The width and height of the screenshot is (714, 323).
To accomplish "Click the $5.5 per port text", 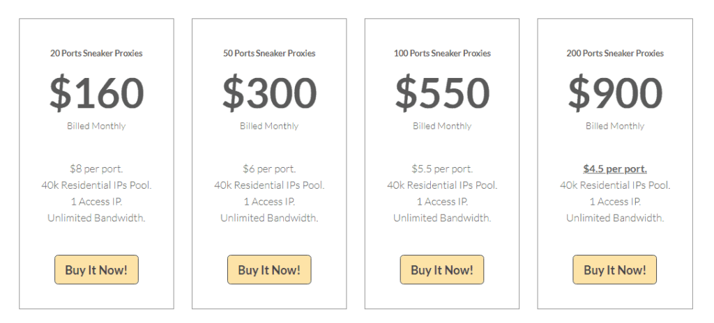I will click(441, 168).
